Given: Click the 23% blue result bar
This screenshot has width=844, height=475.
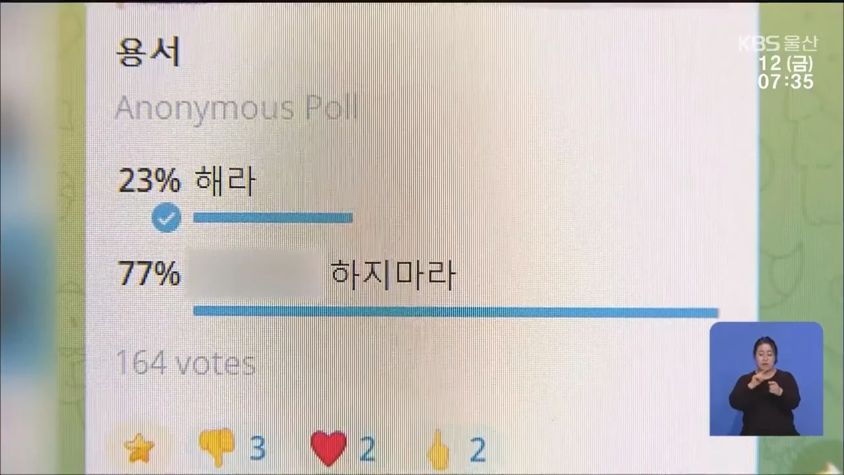Looking at the screenshot, I should pyautogui.click(x=273, y=218).
